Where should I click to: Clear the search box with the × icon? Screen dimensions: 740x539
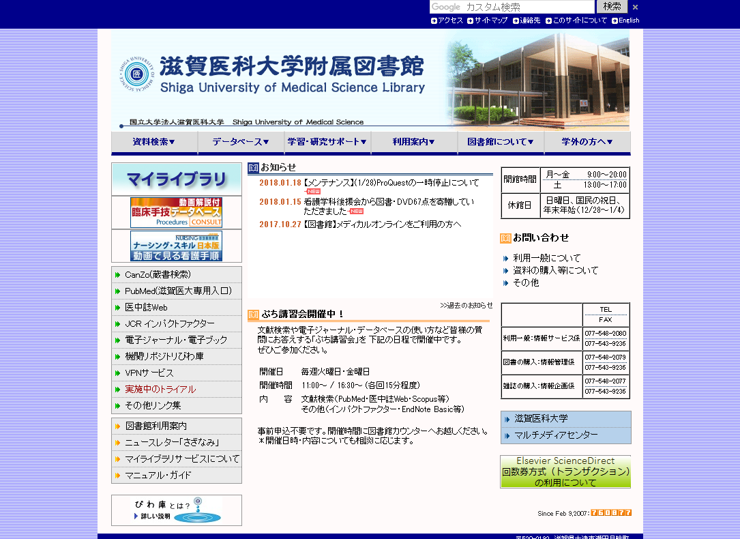(x=635, y=7)
